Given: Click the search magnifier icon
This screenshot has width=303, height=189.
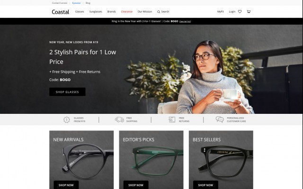Looking at the screenshot, I should 159,12.
